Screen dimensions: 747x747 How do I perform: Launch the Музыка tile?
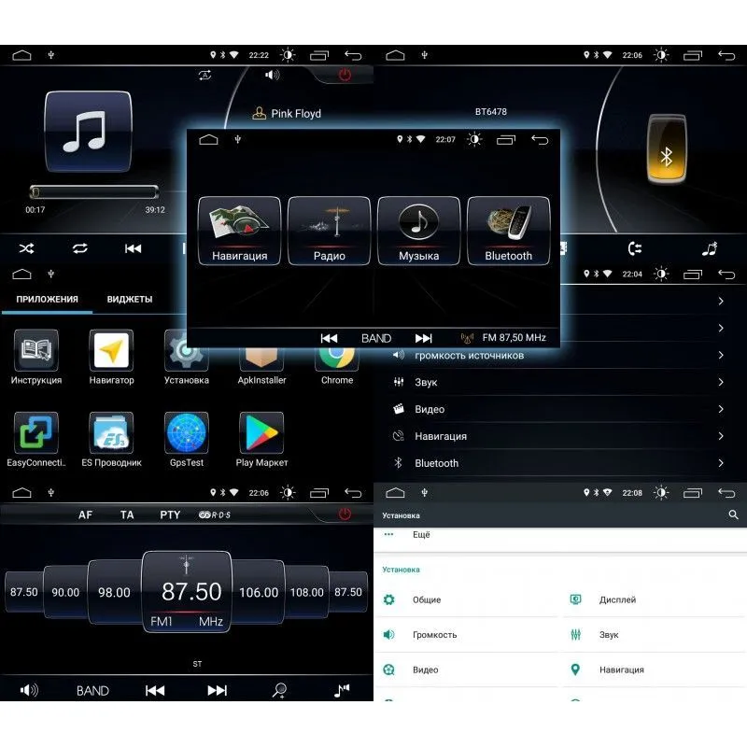tap(418, 232)
